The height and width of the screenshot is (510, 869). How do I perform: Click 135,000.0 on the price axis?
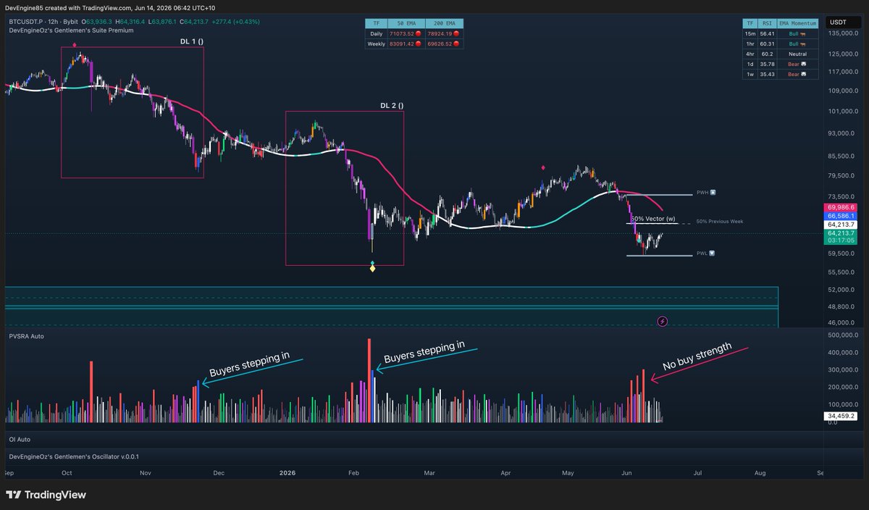843,33
